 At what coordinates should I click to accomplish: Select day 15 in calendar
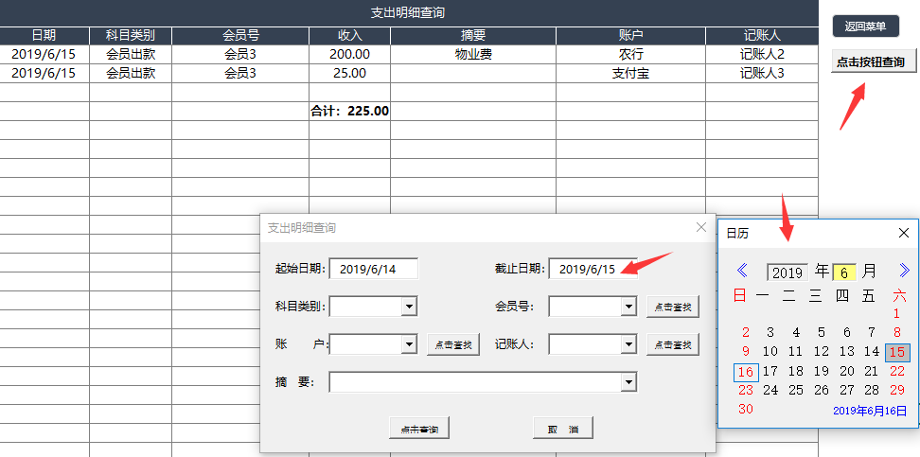[897, 353]
